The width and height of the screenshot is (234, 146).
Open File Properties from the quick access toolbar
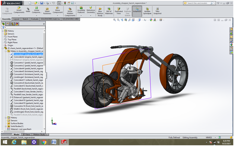click(x=69, y=3)
